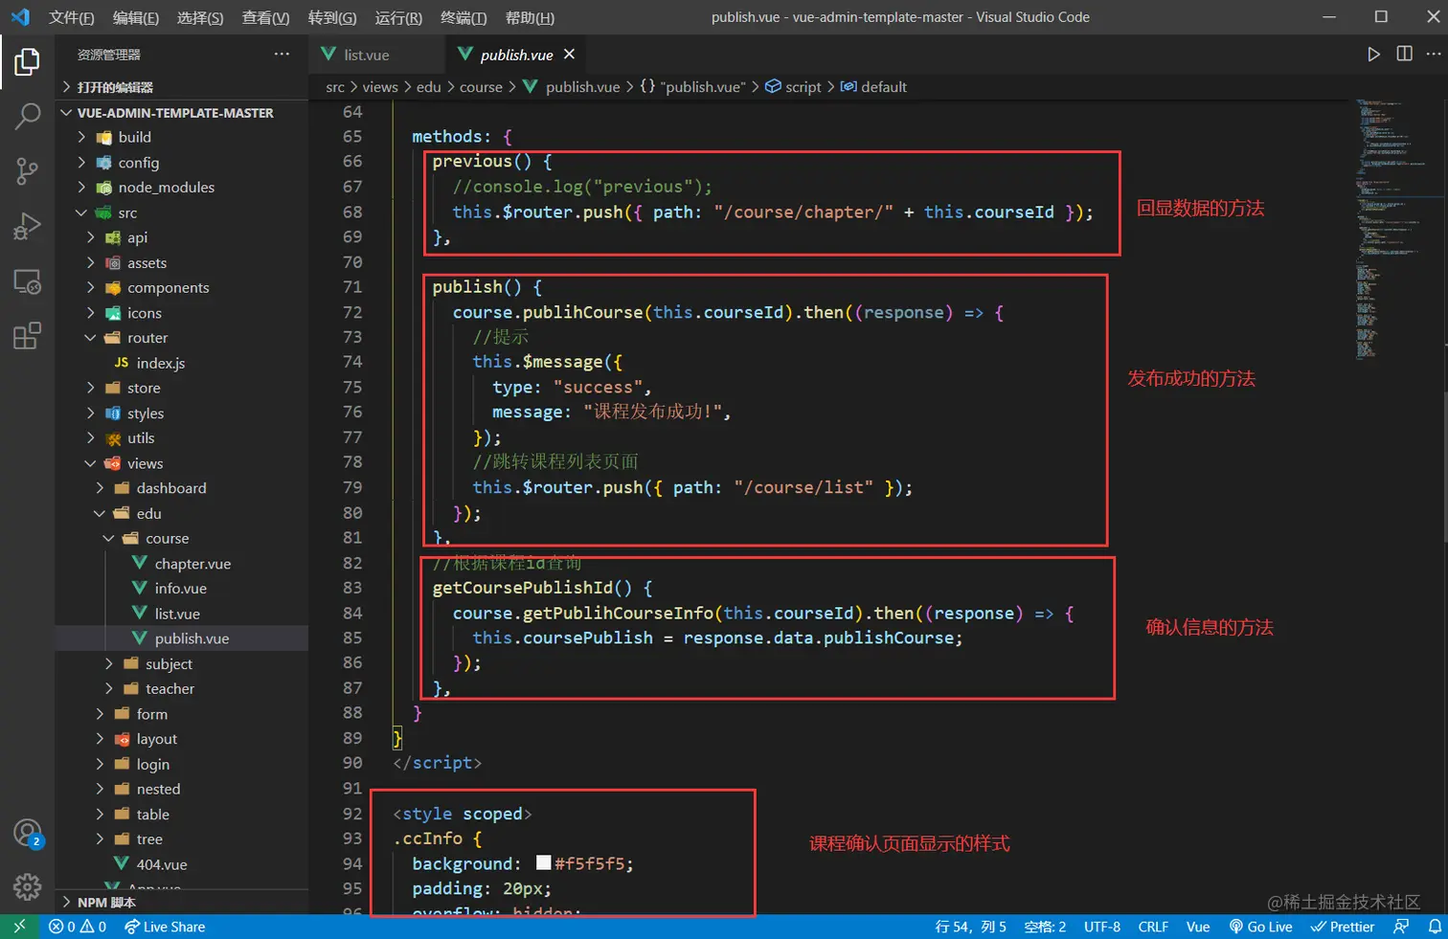The width and height of the screenshot is (1448, 939).
Task: Click the course breadcrumb segment
Action: point(481,87)
